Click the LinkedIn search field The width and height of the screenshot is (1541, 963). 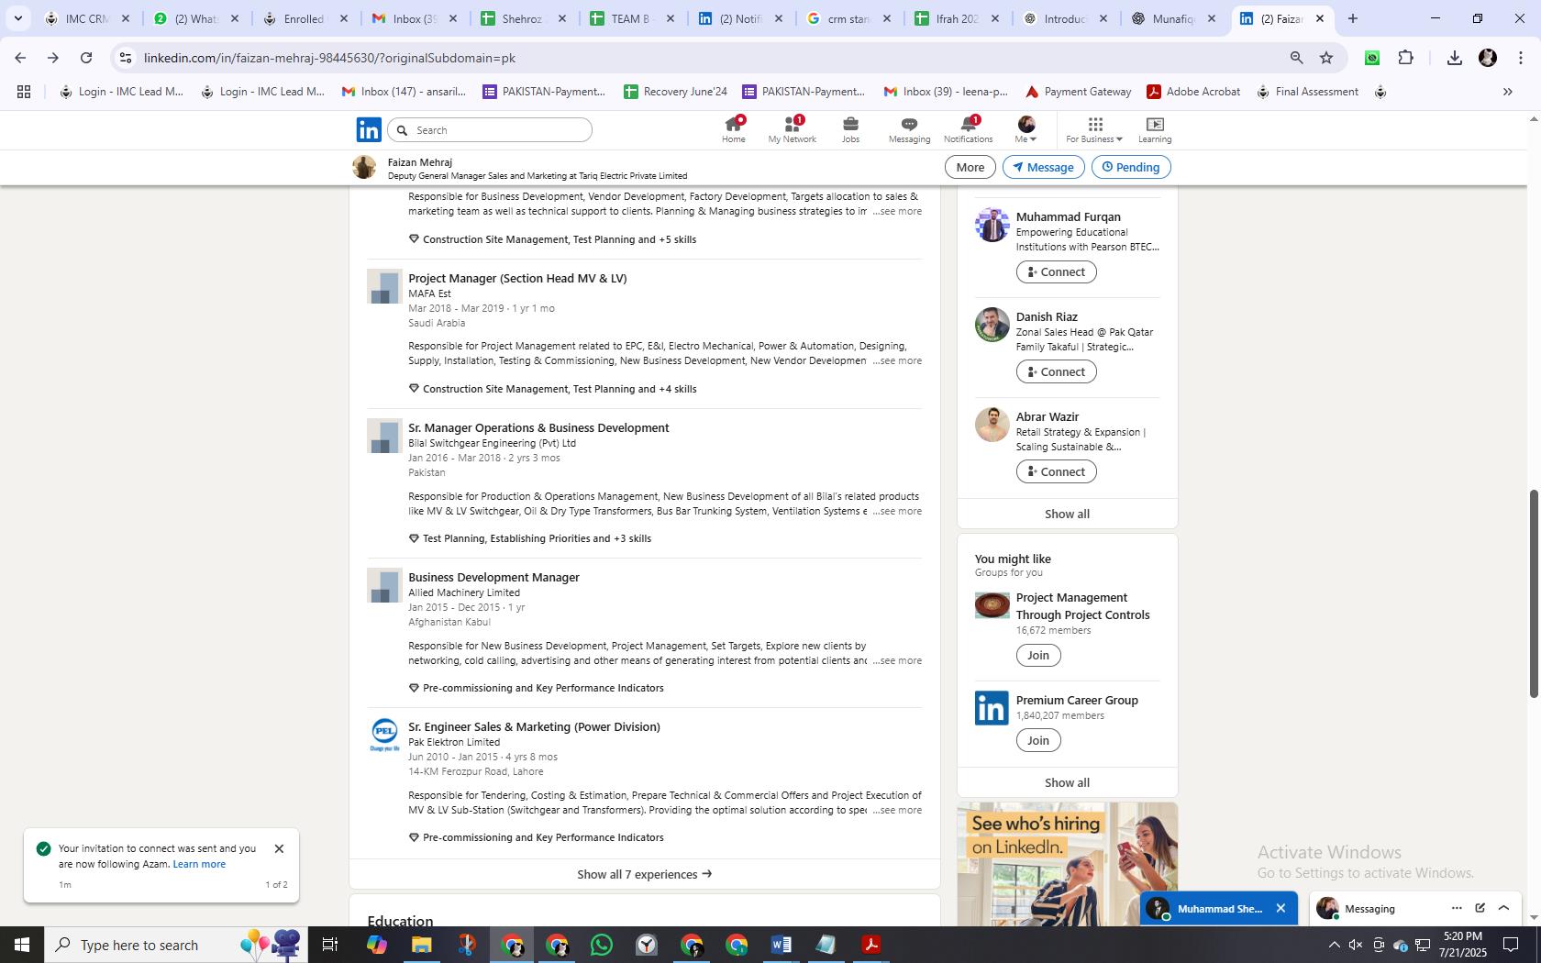490,130
